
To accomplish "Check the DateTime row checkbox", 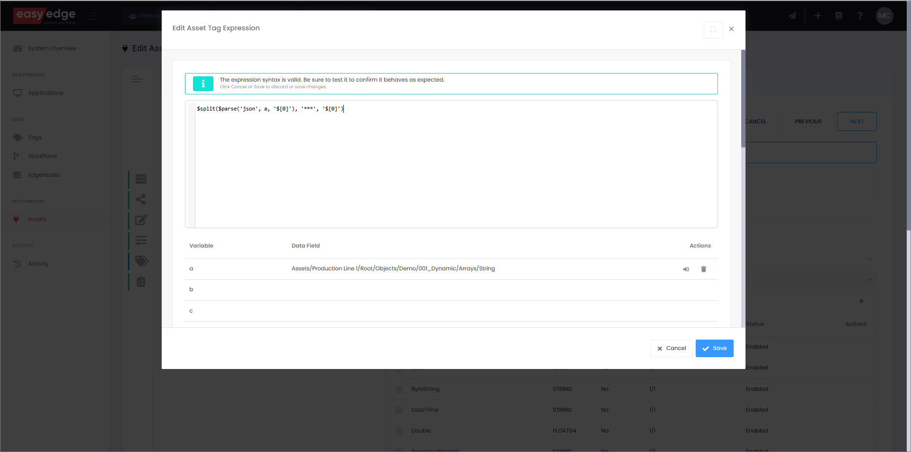I will point(399,410).
